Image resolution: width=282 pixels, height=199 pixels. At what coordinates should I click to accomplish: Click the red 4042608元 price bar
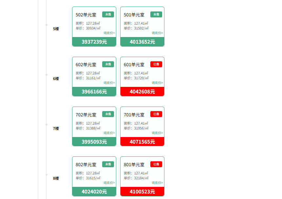(x=142, y=92)
